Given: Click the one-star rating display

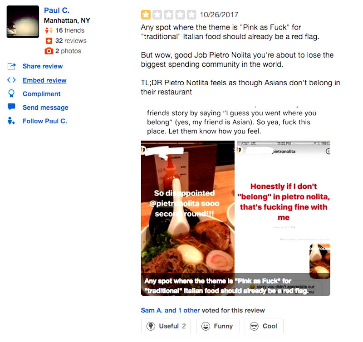Looking at the screenshot, I should click(x=168, y=15).
